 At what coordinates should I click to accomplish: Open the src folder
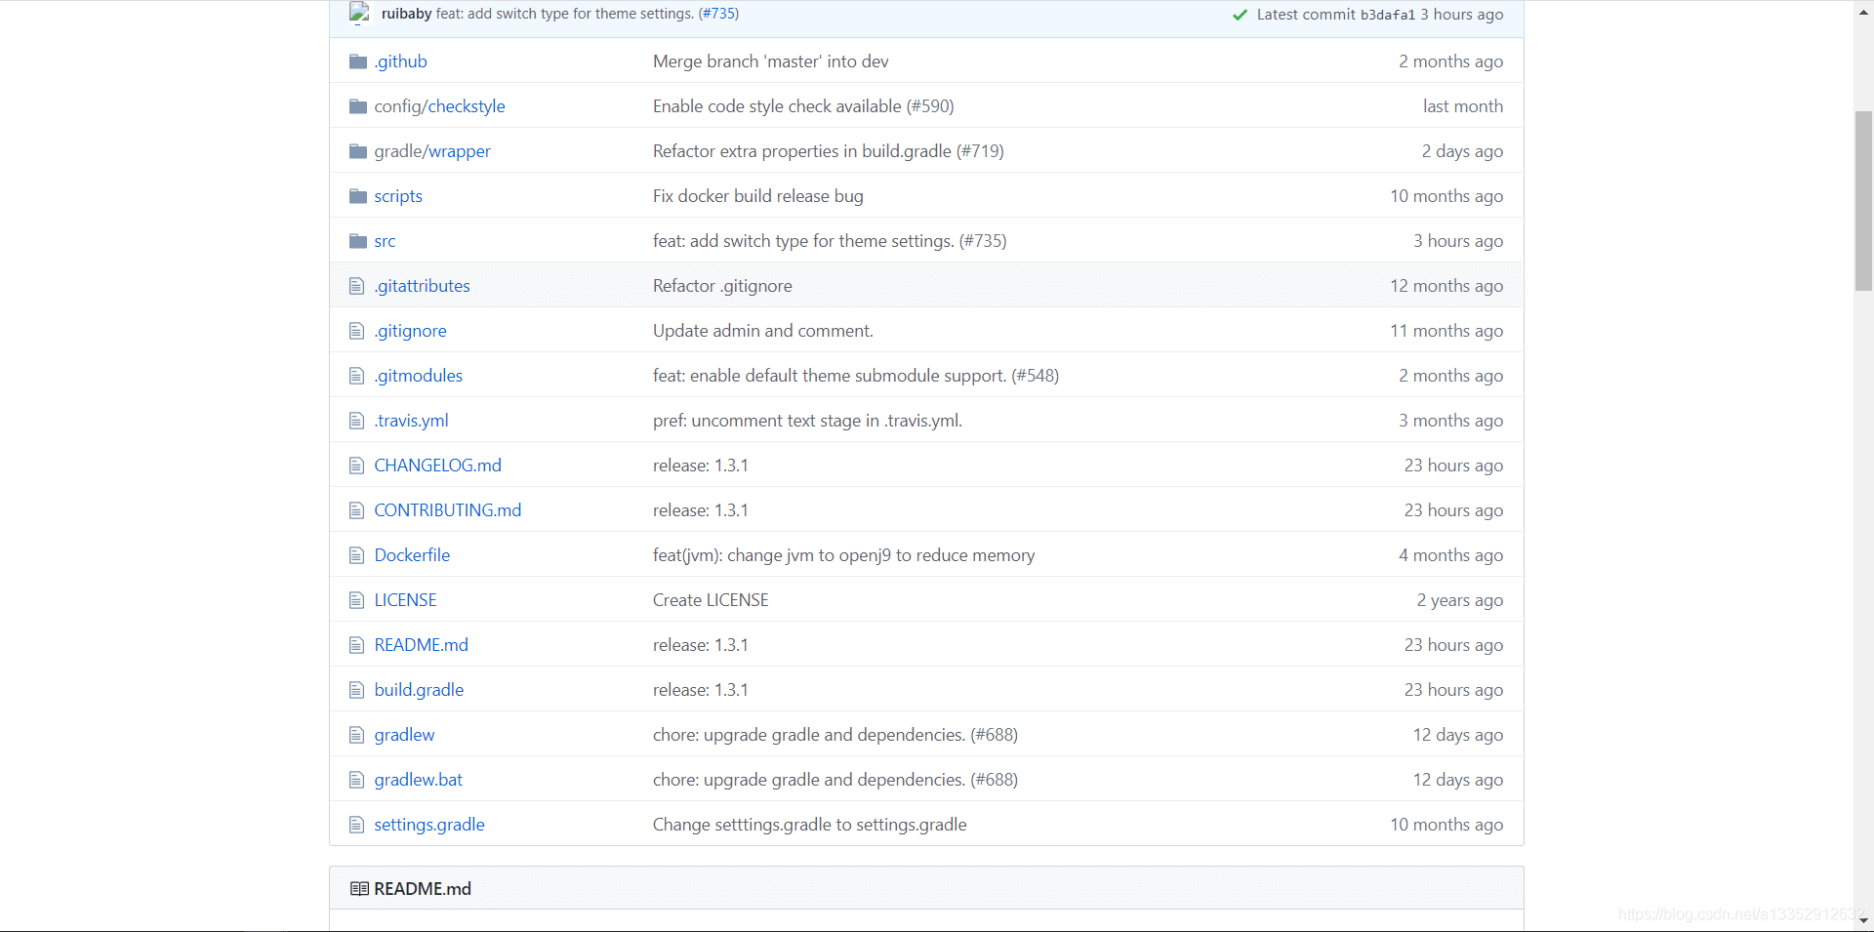tap(385, 241)
